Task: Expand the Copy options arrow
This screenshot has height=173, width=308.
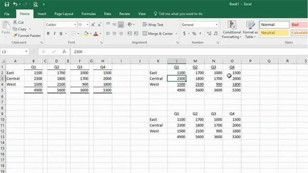Action: pos(30,29)
